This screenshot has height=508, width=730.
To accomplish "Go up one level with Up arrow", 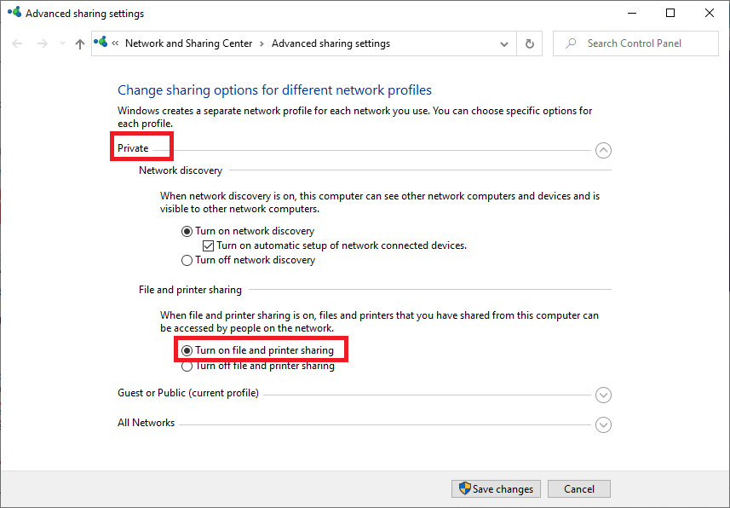I will click(x=79, y=43).
